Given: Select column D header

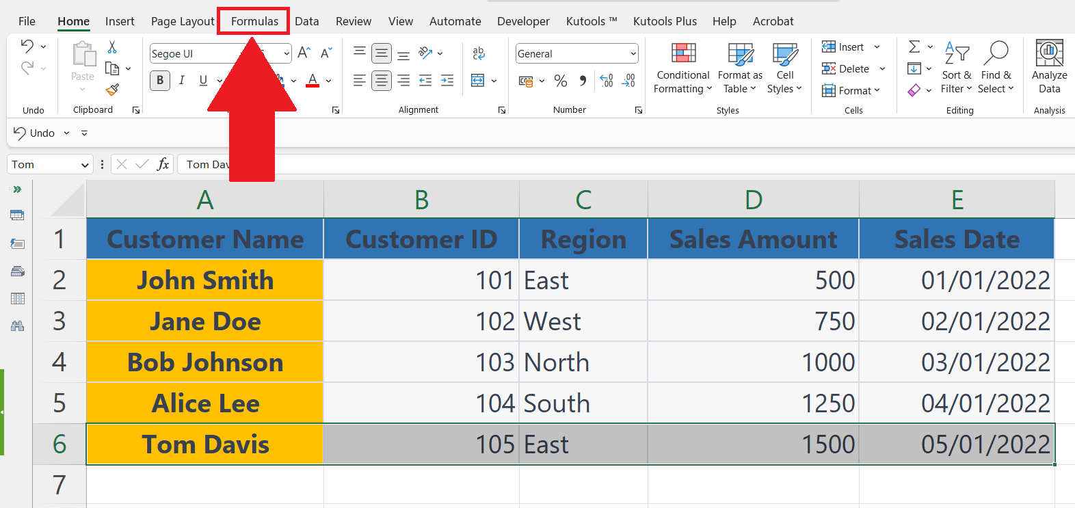Looking at the screenshot, I should click(x=753, y=200).
